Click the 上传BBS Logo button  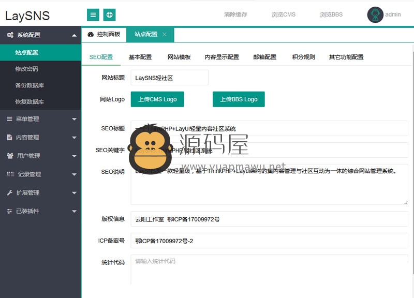pos(239,99)
